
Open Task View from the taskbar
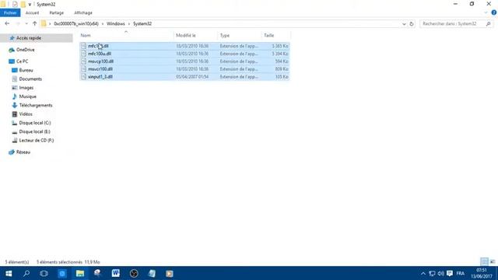[x=44, y=273]
